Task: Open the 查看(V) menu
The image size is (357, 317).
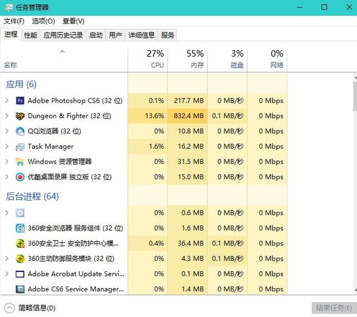Action: coord(73,21)
